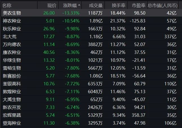Sort by 现价 column header

click(x=52, y=5)
